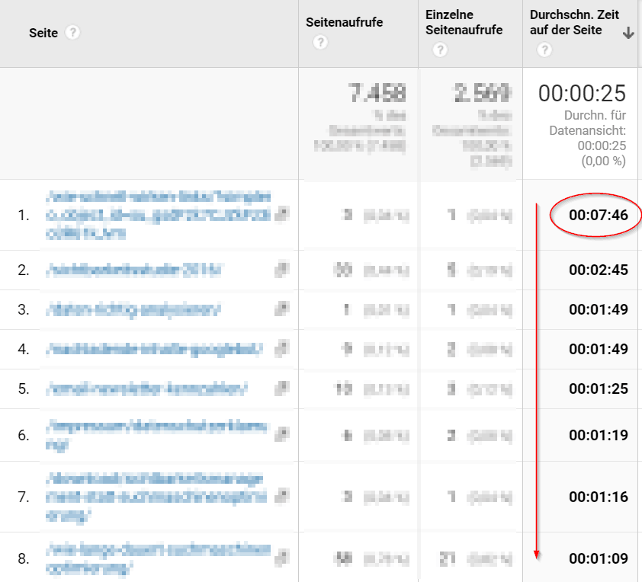The image size is (642, 582).
Task: Click the Durchn. für Datenansicht summary text
Action: pyautogui.click(x=588, y=138)
